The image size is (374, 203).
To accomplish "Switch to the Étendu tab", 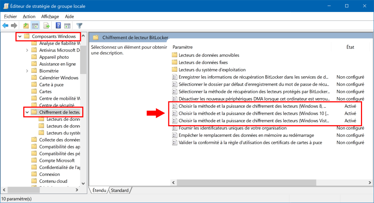I will click(99, 190).
